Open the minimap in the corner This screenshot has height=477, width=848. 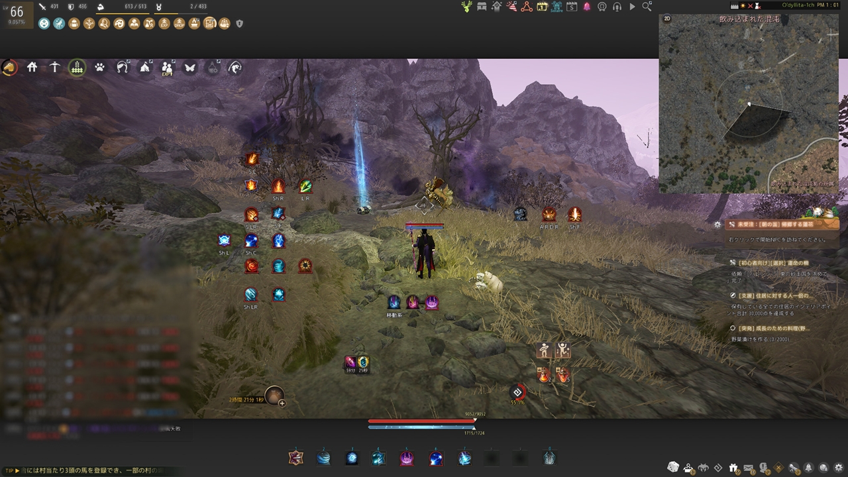click(x=749, y=104)
